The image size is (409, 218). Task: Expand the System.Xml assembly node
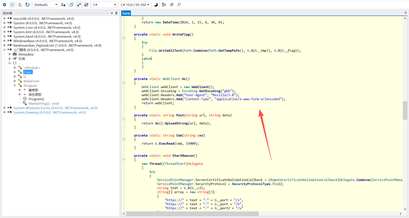(4, 32)
